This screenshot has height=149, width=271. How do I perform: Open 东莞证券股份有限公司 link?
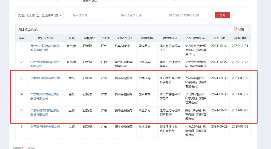pyautogui.click(x=45, y=127)
